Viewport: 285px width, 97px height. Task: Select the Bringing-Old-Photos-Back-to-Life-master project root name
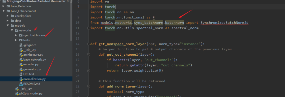[x=36, y=2]
